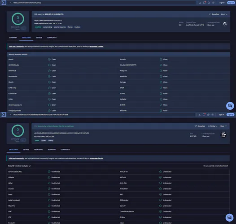
Task: Click Sign in on lower header
Action: [221, 115]
